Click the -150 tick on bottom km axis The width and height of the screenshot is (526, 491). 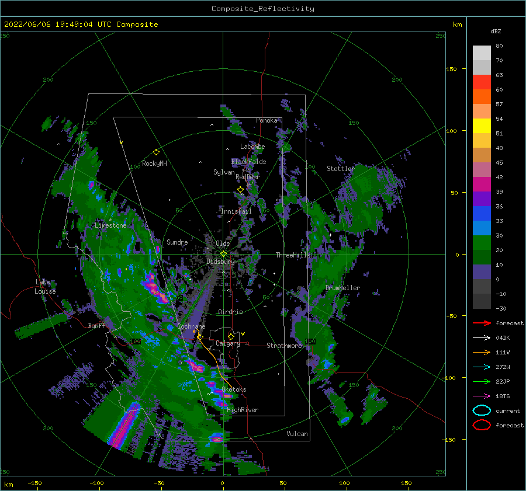click(x=34, y=483)
